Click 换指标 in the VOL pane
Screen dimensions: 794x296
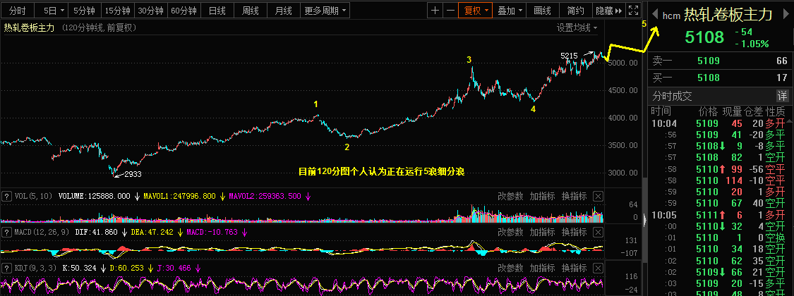pos(575,197)
